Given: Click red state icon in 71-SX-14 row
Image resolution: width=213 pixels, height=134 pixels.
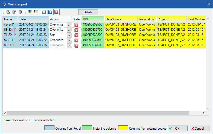Looking at the screenshot, I should point(76,35).
